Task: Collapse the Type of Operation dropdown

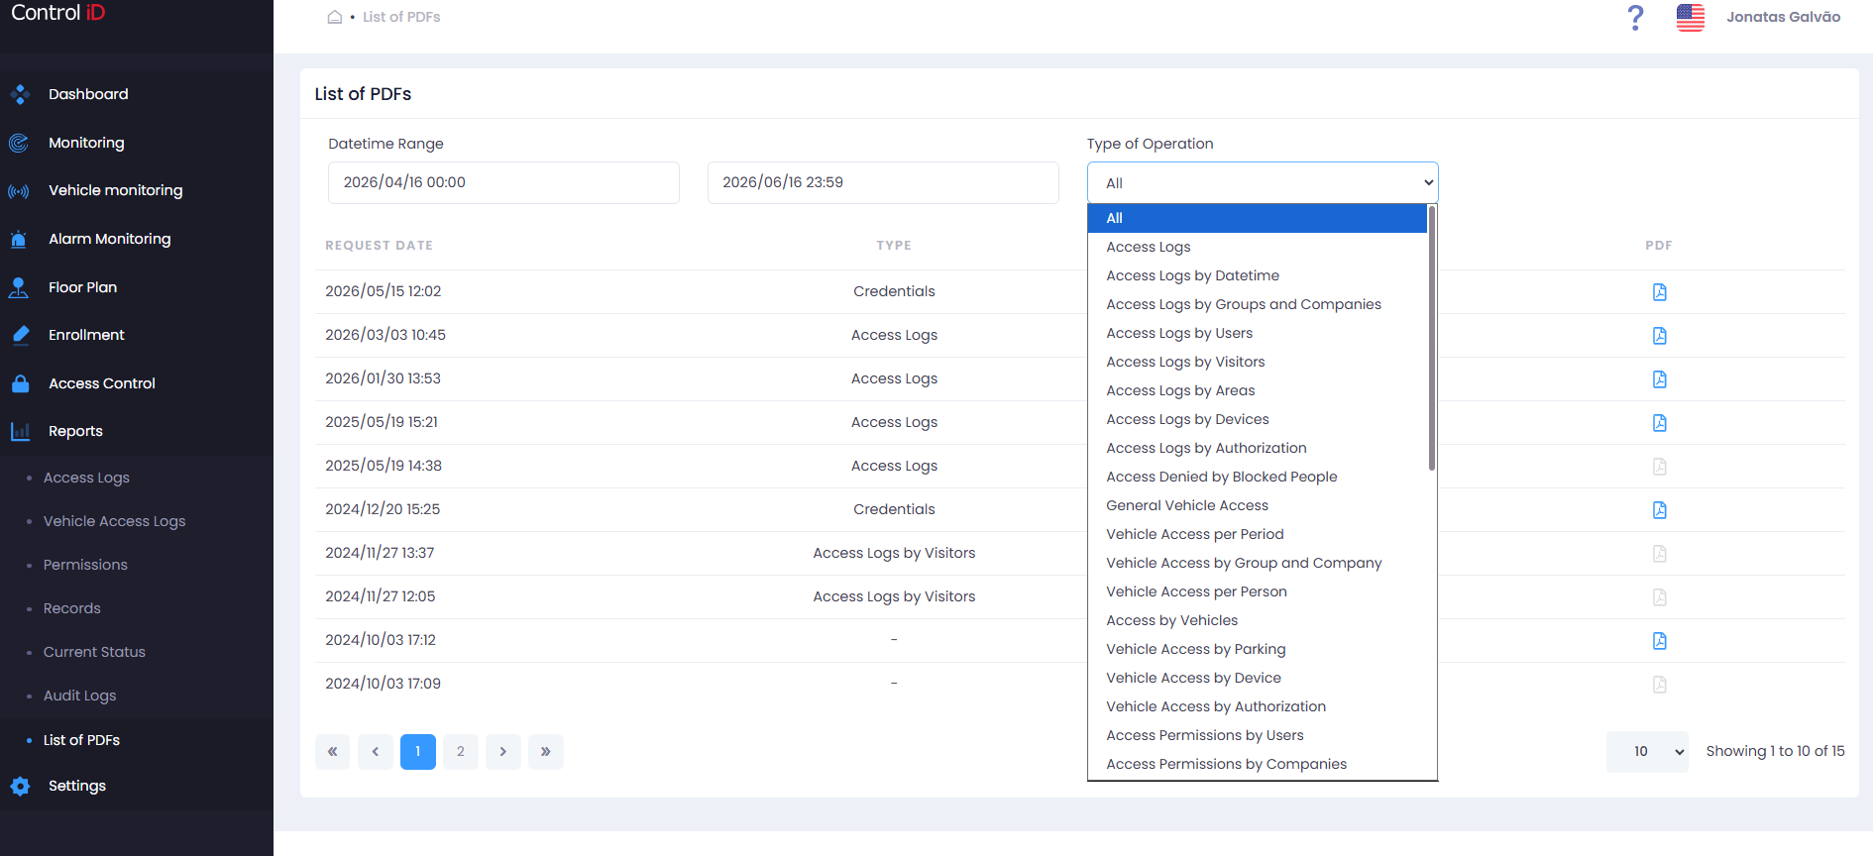Action: (x=1262, y=183)
